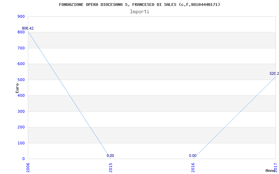Click the 2006 x-axis label
The width and height of the screenshot is (279, 174).
28,168
